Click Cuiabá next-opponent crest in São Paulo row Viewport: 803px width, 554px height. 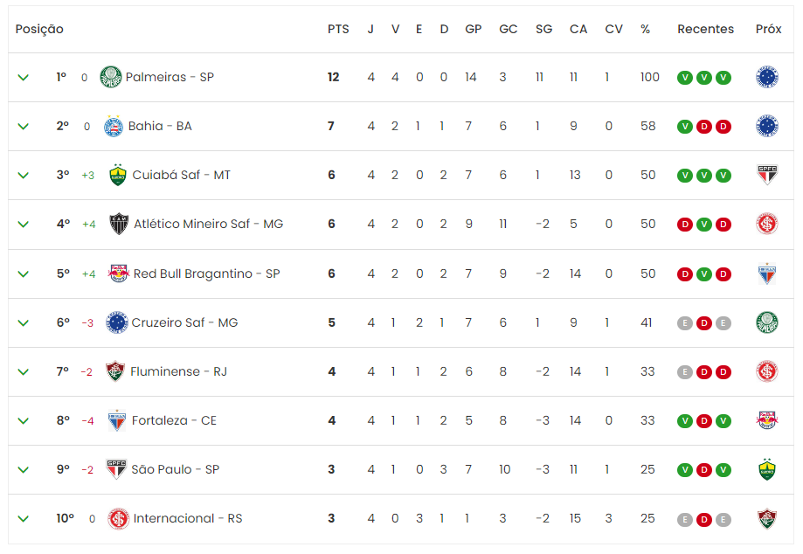(x=766, y=469)
